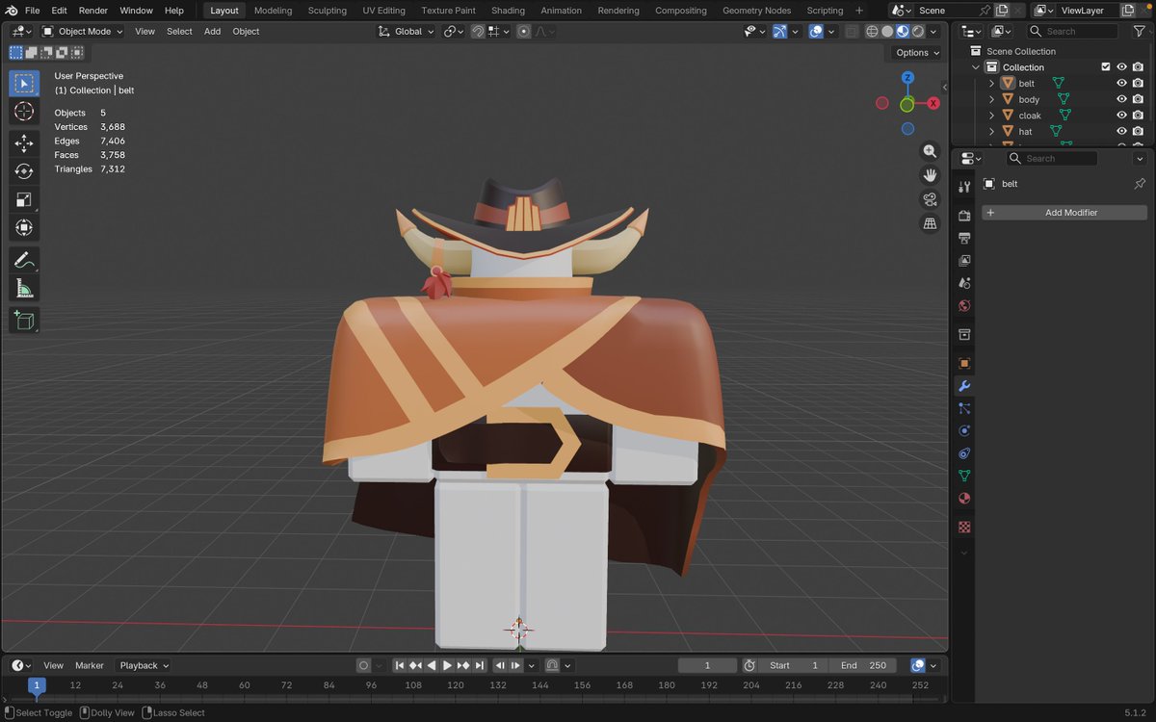The width and height of the screenshot is (1156, 722).
Task: Toggle show overlays button
Action: click(x=816, y=31)
